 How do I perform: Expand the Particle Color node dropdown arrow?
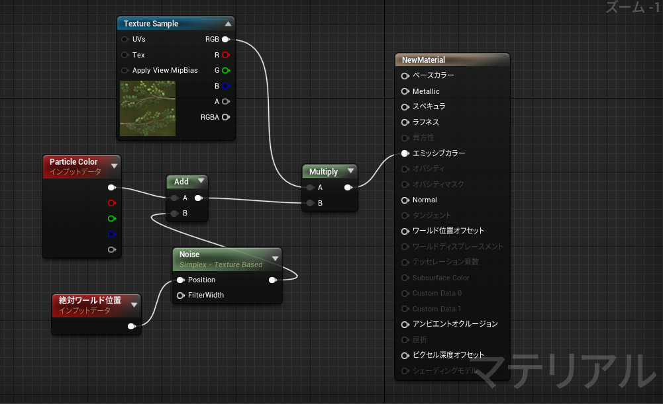click(114, 166)
